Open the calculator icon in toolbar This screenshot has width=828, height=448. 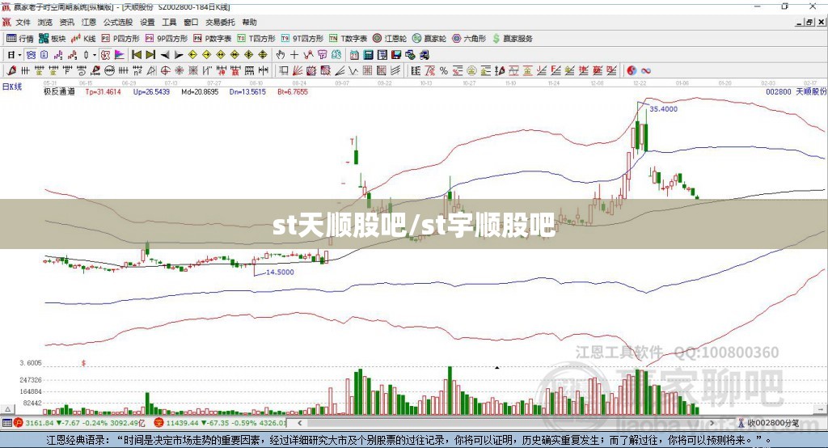click(369, 54)
